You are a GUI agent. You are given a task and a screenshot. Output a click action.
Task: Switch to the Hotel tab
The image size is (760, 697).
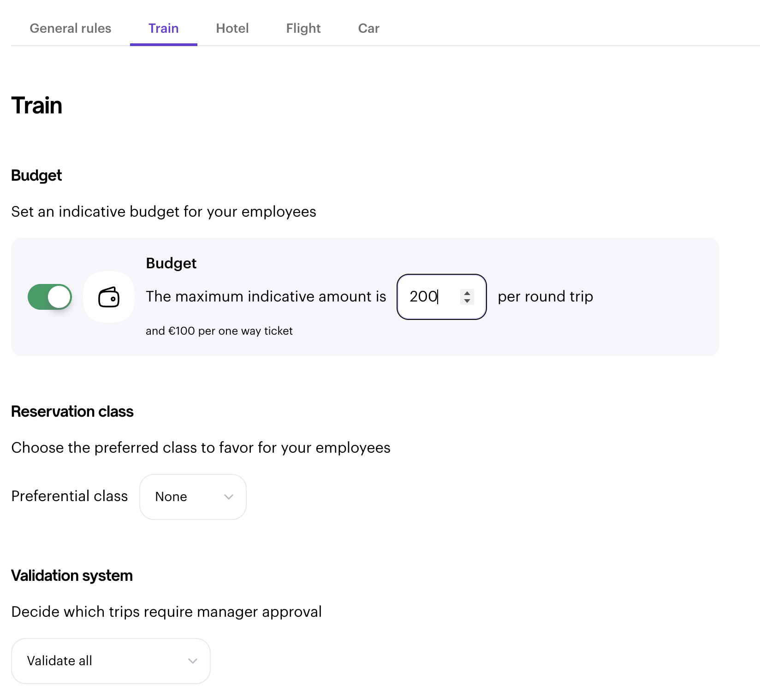pos(232,28)
